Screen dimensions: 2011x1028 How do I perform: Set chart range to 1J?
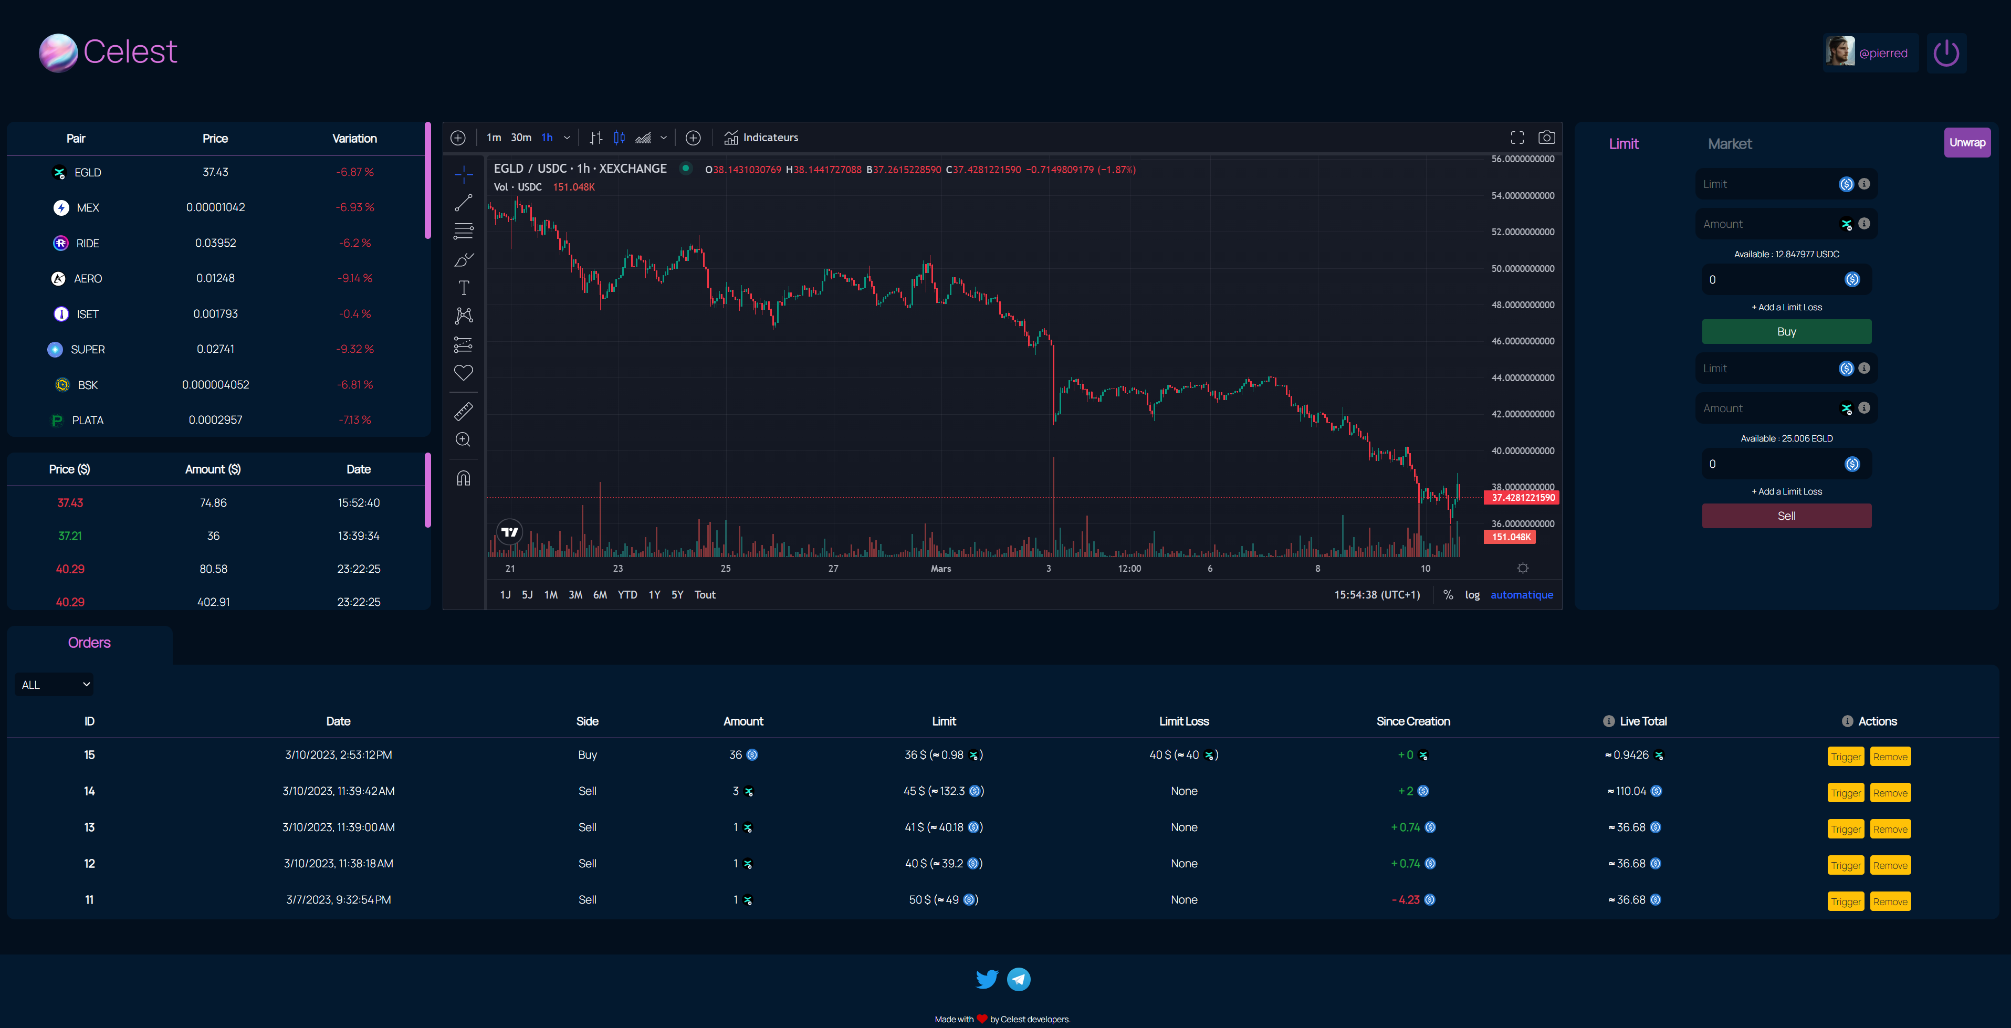505,595
